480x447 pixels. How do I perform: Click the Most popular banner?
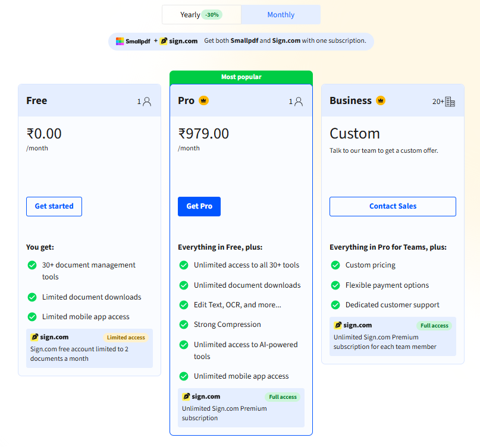241,77
